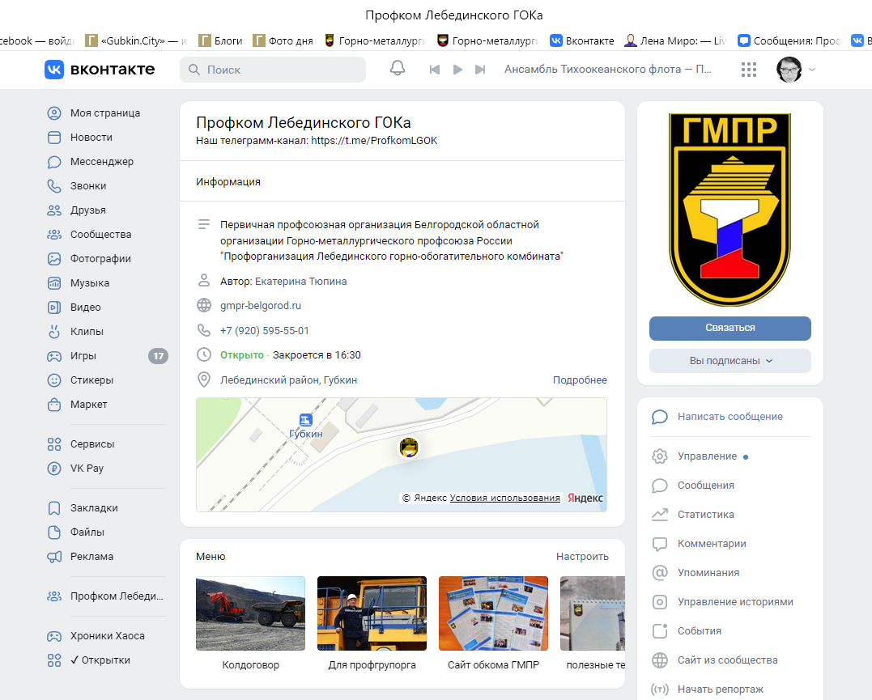
Task: Click the notifications bell icon
Action: tap(397, 69)
